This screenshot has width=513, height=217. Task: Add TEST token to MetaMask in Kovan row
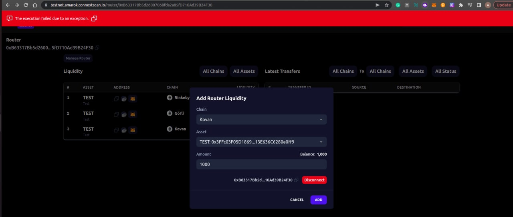pos(133,130)
